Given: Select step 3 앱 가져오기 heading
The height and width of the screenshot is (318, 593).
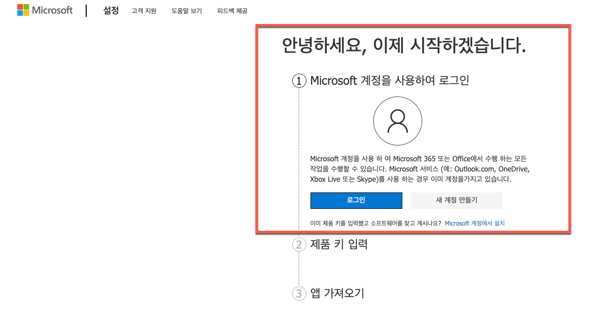Looking at the screenshot, I should click(337, 293).
